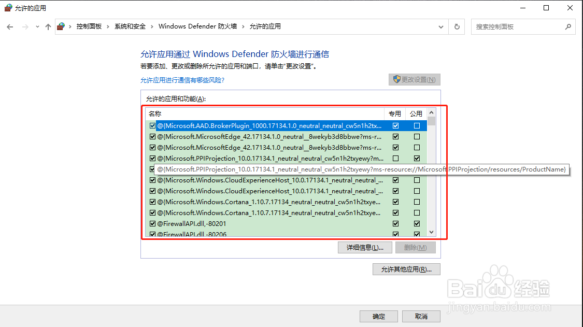Maximize the 允许的应用 window
The width and height of the screenshot is (583, 327).
tap(546, 8)
